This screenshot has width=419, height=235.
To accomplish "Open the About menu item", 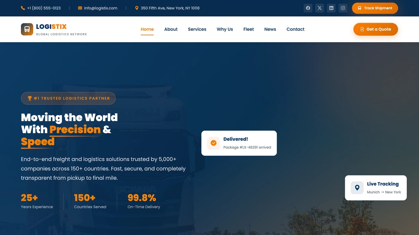I will click(x=171, y=29).
